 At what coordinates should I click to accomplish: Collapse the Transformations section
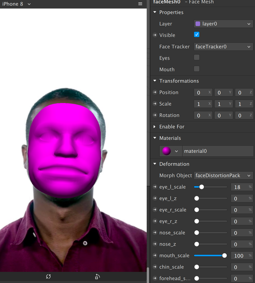pos(155,81)
